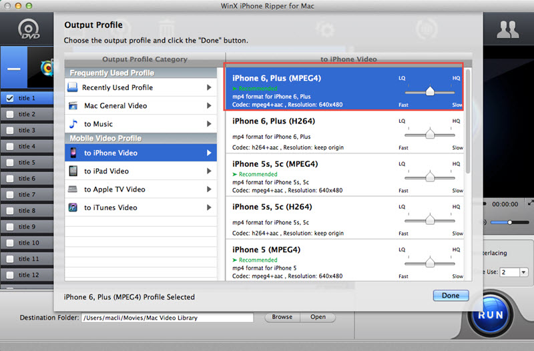Screen dimensions: 534x351
Task: Select to iTunes Video category
Action: point(141,208)
